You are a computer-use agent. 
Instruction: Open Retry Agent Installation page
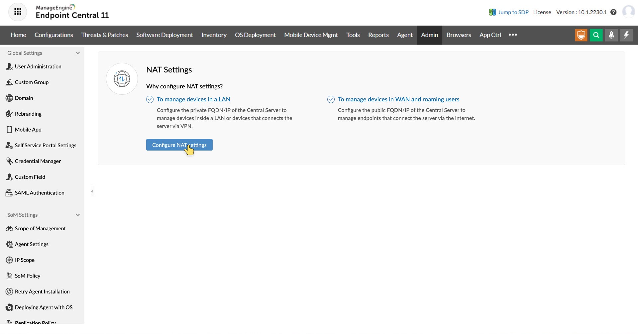42,292
